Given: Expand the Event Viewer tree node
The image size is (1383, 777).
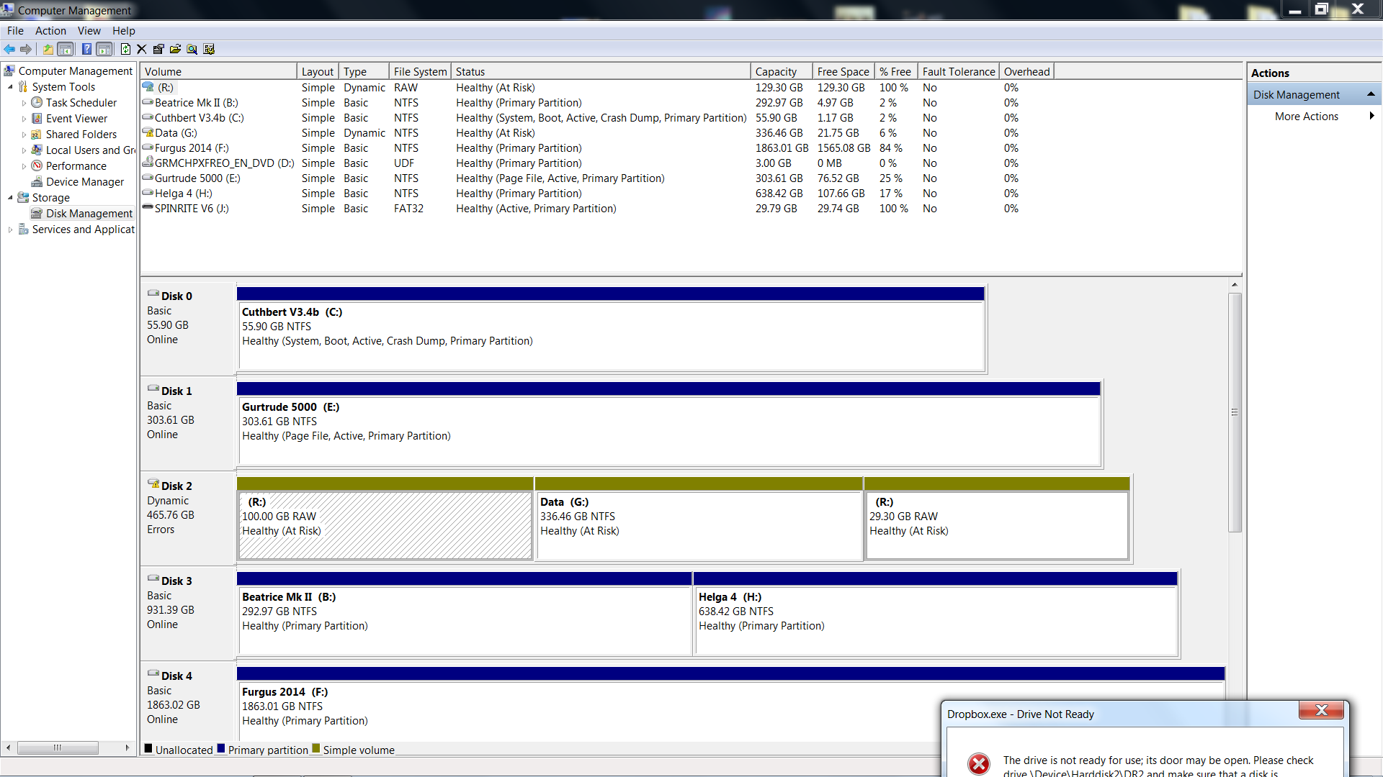Looking at the screenshot, I should tap(24, 119).
